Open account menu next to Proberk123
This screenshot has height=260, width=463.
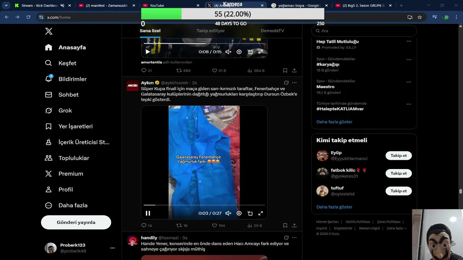(x=112, y=248)
